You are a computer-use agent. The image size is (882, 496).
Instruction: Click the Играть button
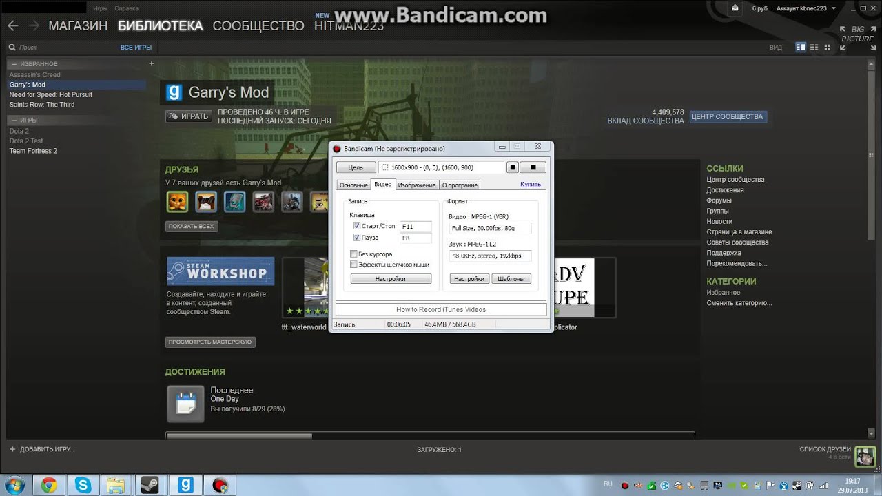(188, 116)
